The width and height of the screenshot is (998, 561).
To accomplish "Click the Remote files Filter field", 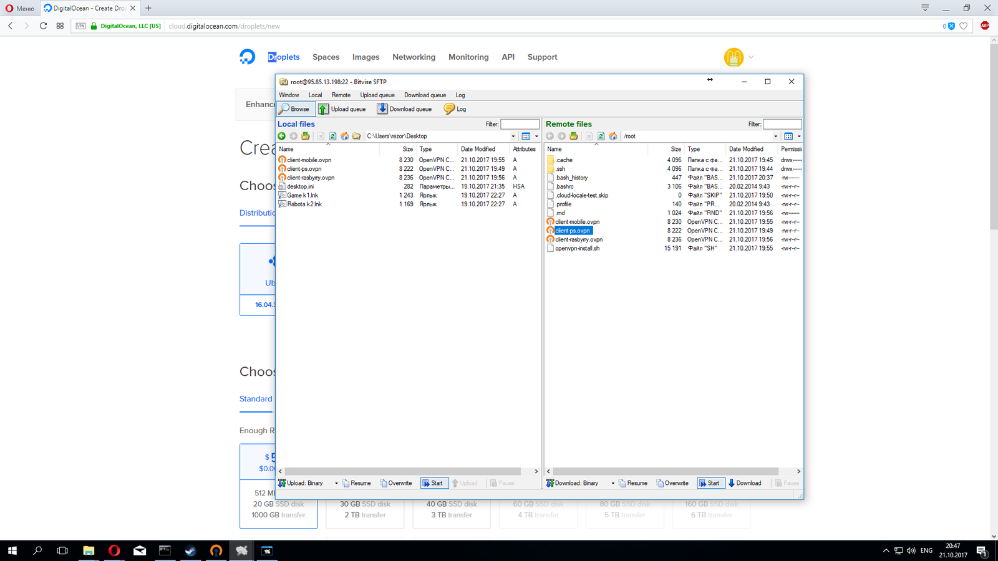I will click(782, 124).
